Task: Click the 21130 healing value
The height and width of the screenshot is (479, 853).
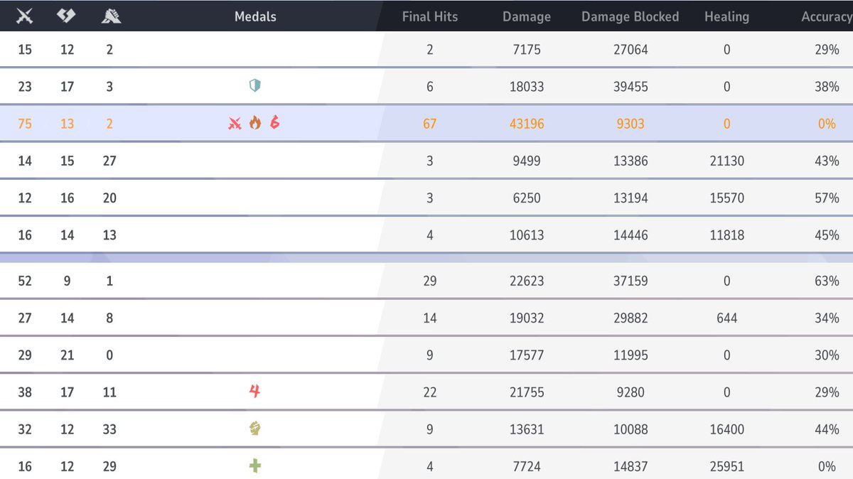Action: (726, 161)
